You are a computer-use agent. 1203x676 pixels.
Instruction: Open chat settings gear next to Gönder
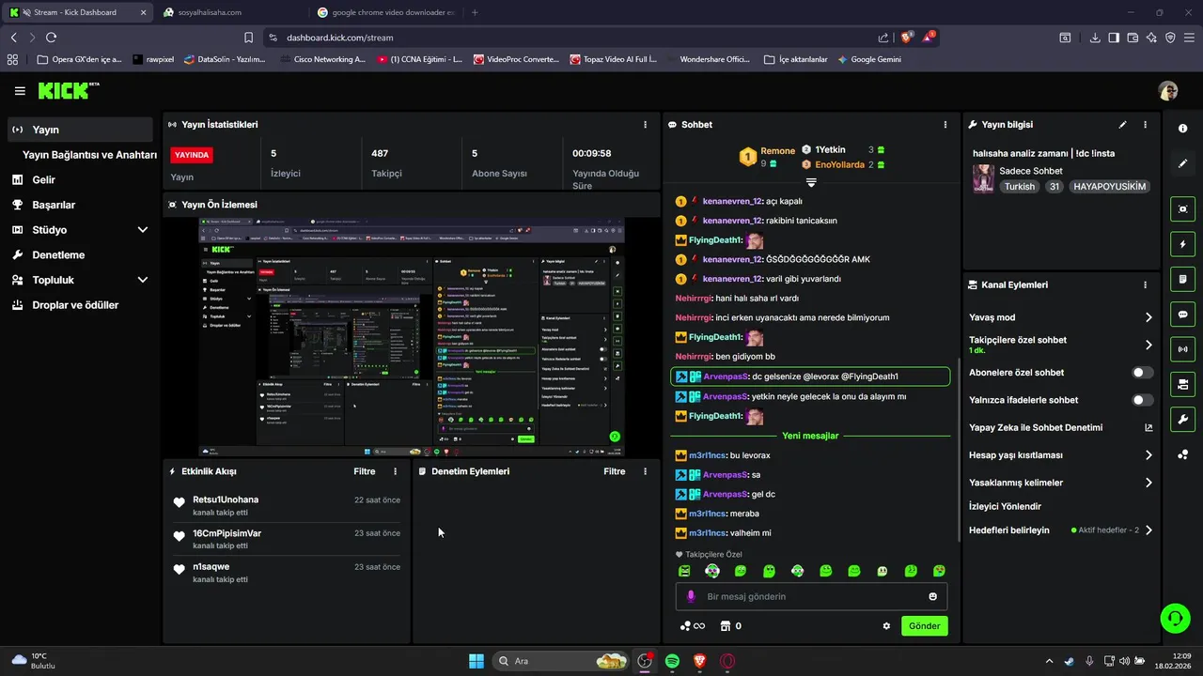click(886, 626)
